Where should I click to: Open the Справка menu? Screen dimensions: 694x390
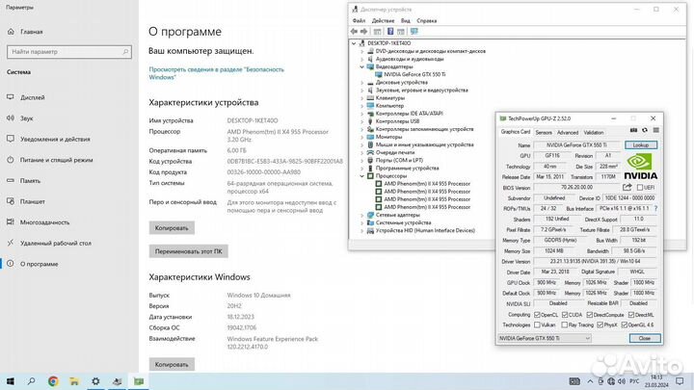point(427,21)
